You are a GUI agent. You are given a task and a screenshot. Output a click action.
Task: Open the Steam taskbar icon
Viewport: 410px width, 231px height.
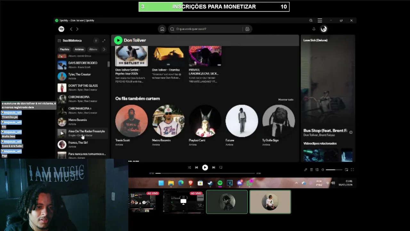point(210,183)
